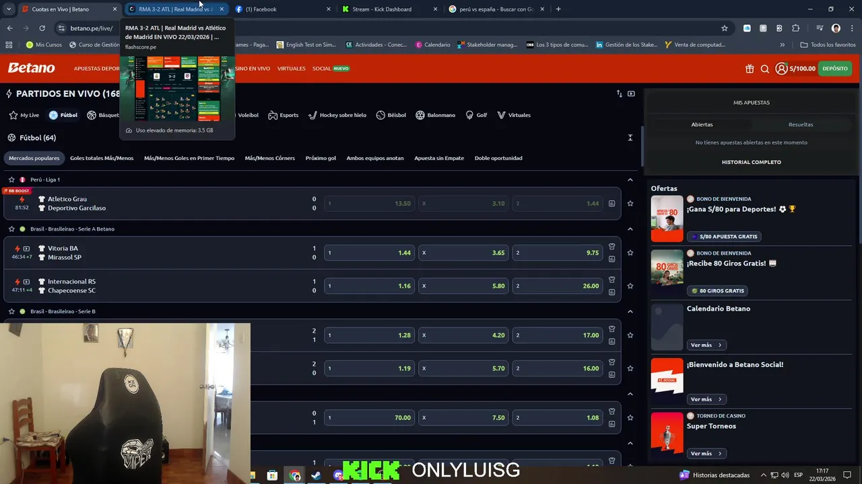This screenshot has height=484, width=862.
Task: Open stats icon for Internacional RS match
Action: (611, 292)
